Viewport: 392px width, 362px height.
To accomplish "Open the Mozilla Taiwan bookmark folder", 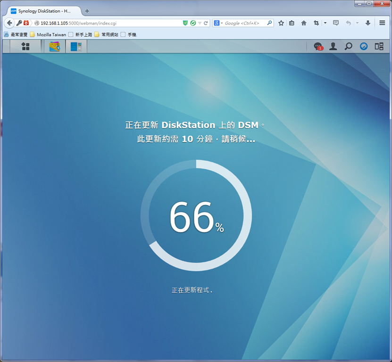I will 48,34.
